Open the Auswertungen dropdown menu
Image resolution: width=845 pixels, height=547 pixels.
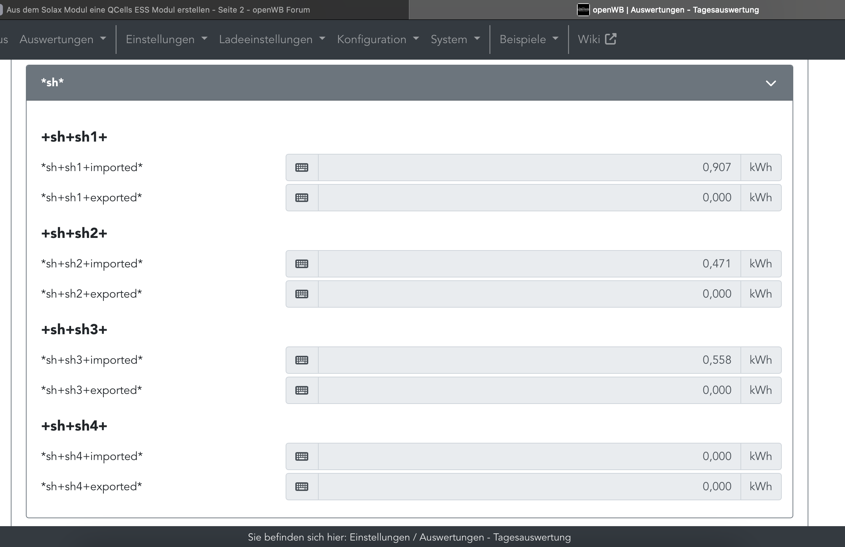(x=63, y=39)
